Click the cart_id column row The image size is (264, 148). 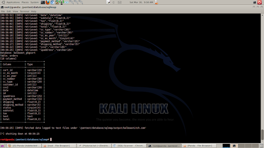[22, 70]
